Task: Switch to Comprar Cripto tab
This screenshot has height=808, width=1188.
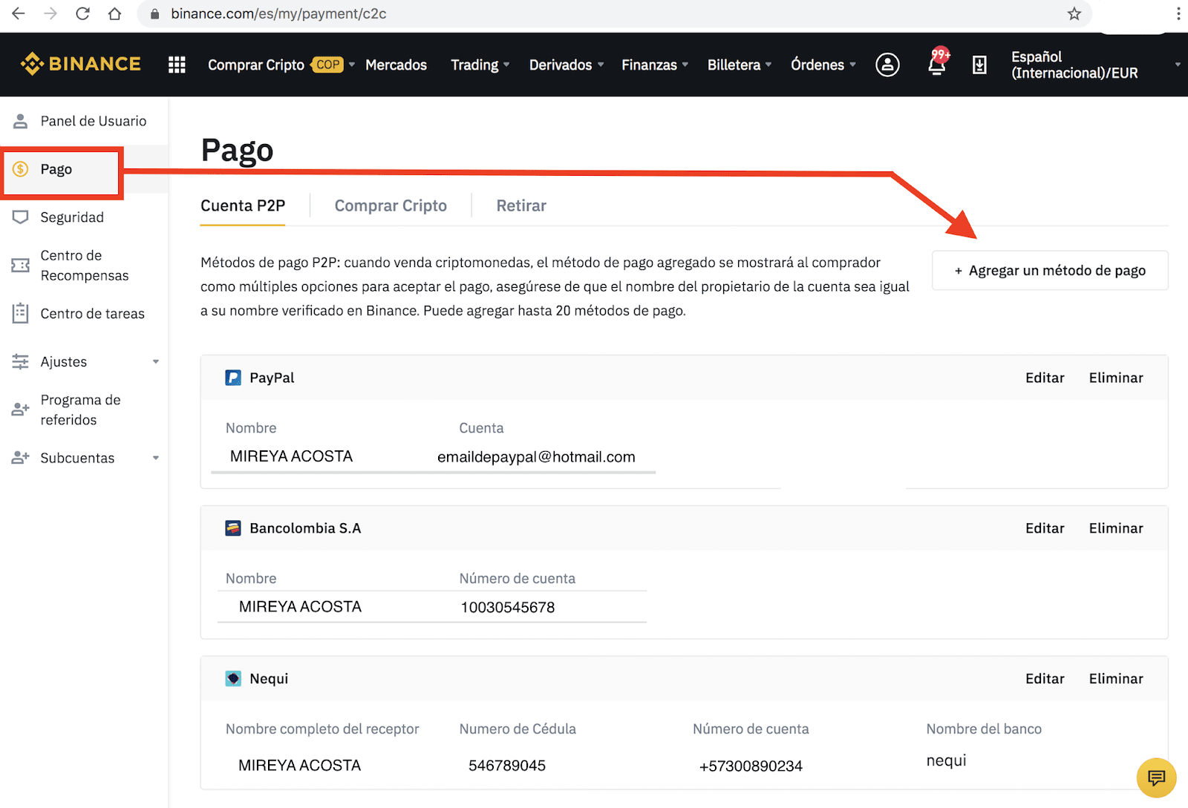Action: (391, 206)
